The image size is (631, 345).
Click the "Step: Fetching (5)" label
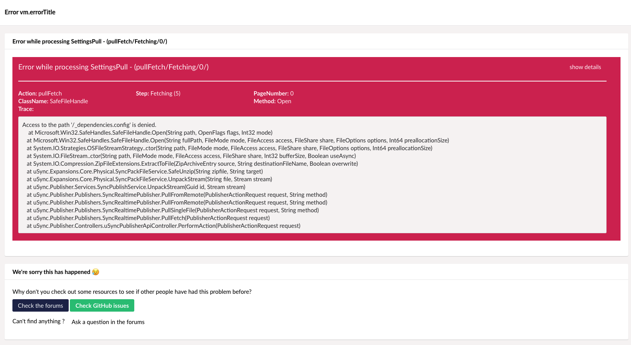click(158, 93)
